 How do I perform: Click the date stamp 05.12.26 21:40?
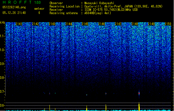[14, 13]
